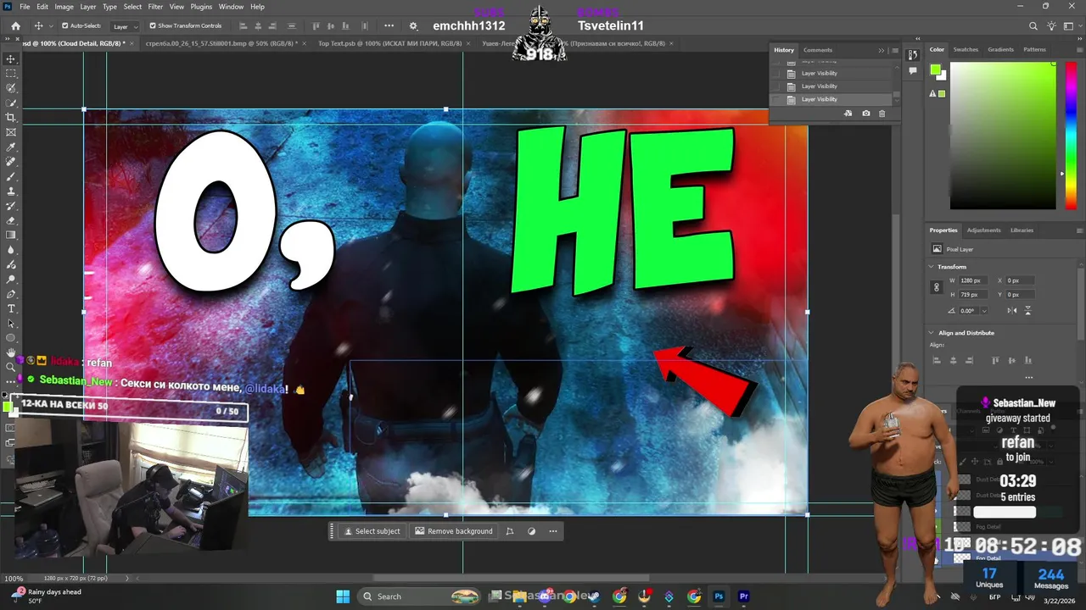
Task: Click the foreground color swatch in Color panel
Action: pyautogui.click(x=935, y=69)
